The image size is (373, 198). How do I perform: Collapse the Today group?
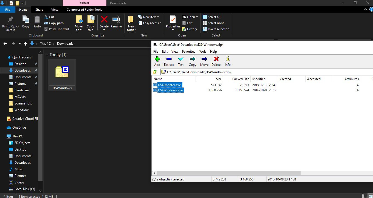coord(47,55)
